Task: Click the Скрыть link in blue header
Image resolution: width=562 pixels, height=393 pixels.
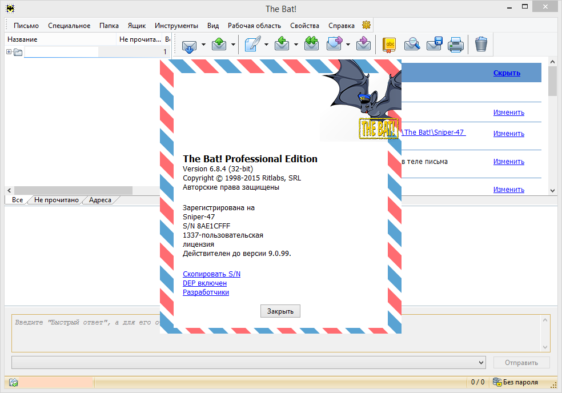Action: 507,73
